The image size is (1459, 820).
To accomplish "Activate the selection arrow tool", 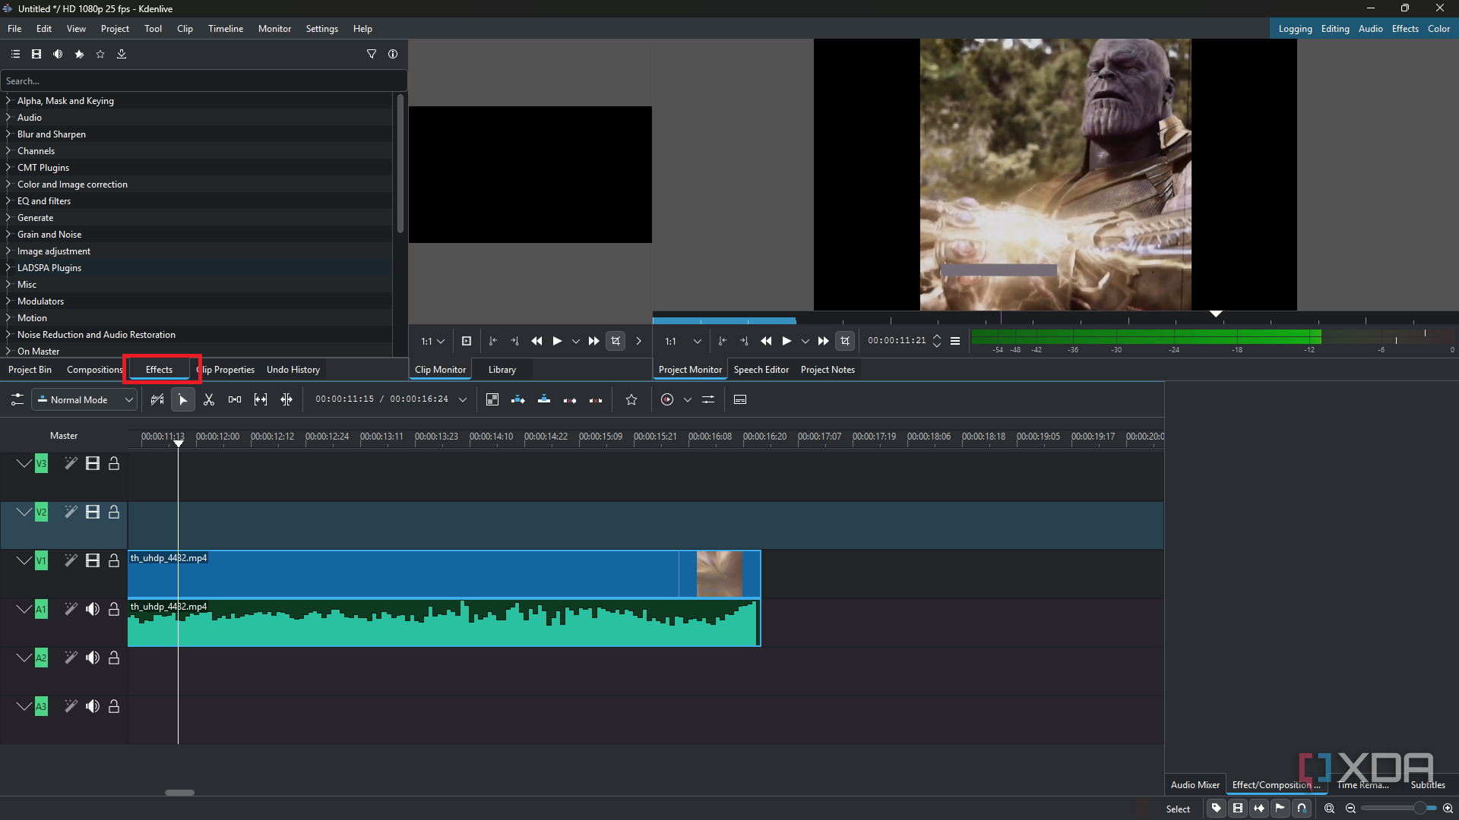I will (x=183, y=400).
